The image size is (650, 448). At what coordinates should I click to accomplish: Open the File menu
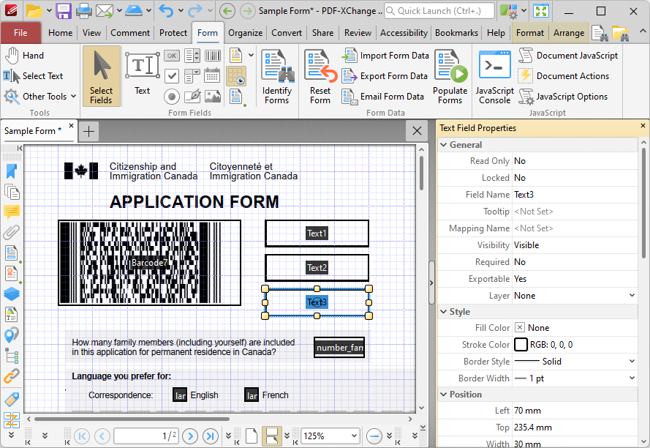(21, 33)
